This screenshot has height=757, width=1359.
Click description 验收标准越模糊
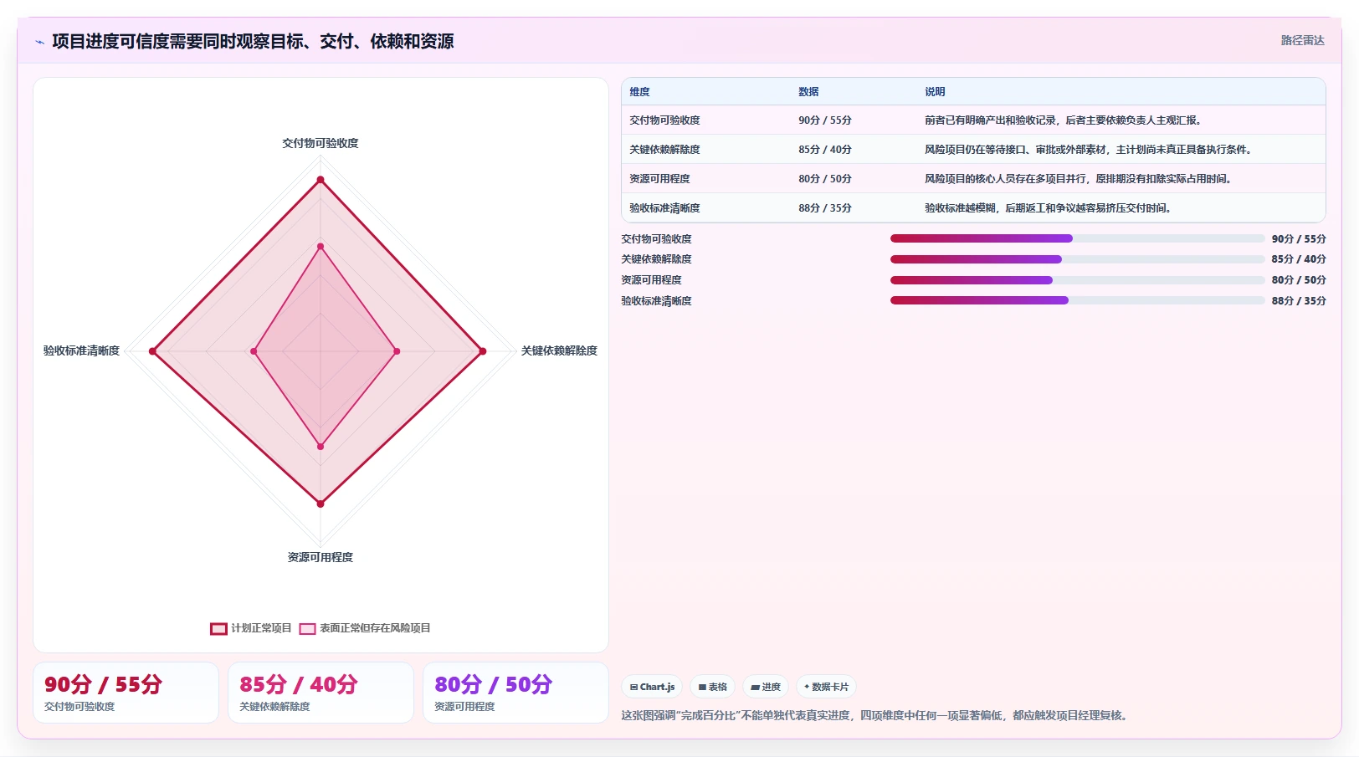1049,208
